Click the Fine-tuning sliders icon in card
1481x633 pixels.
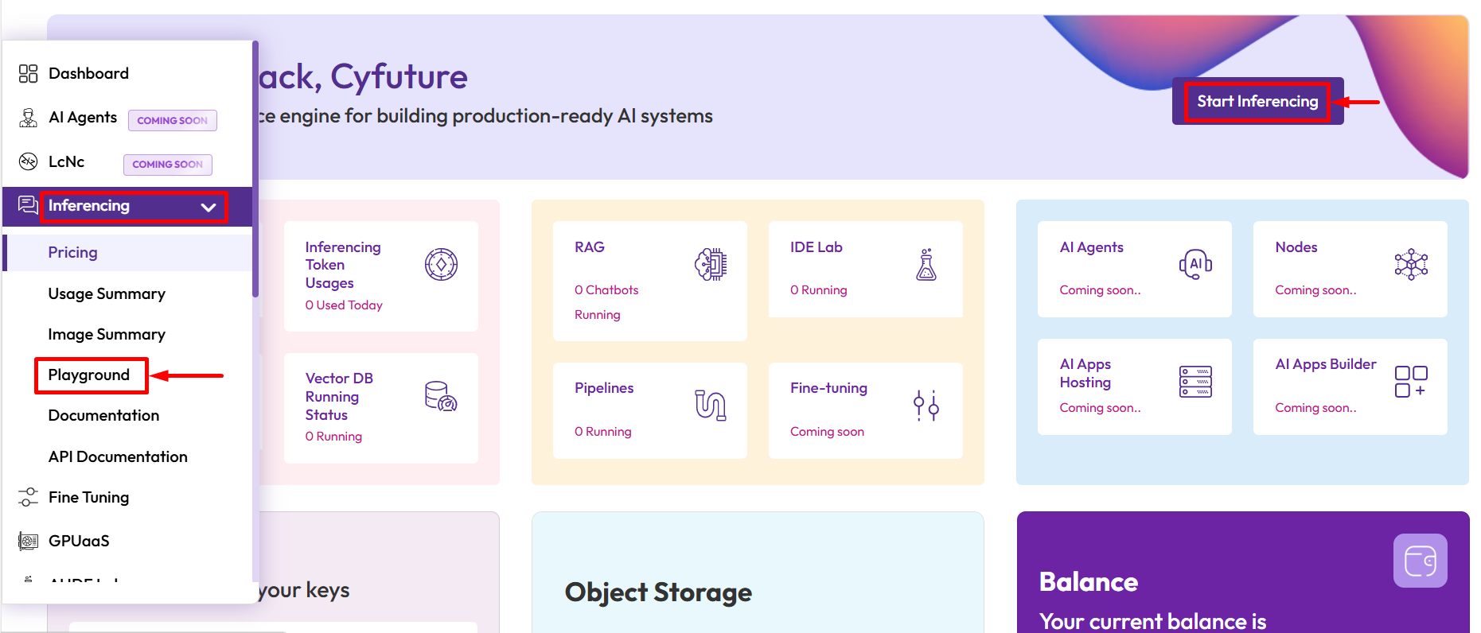[x=926, y=406]
